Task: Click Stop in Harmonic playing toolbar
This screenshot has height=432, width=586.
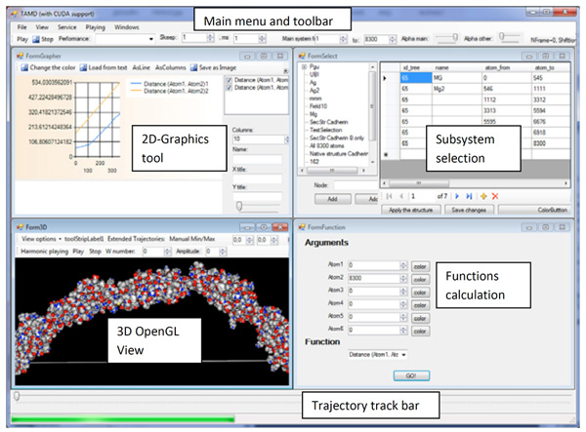Action: tap(95, 252)
